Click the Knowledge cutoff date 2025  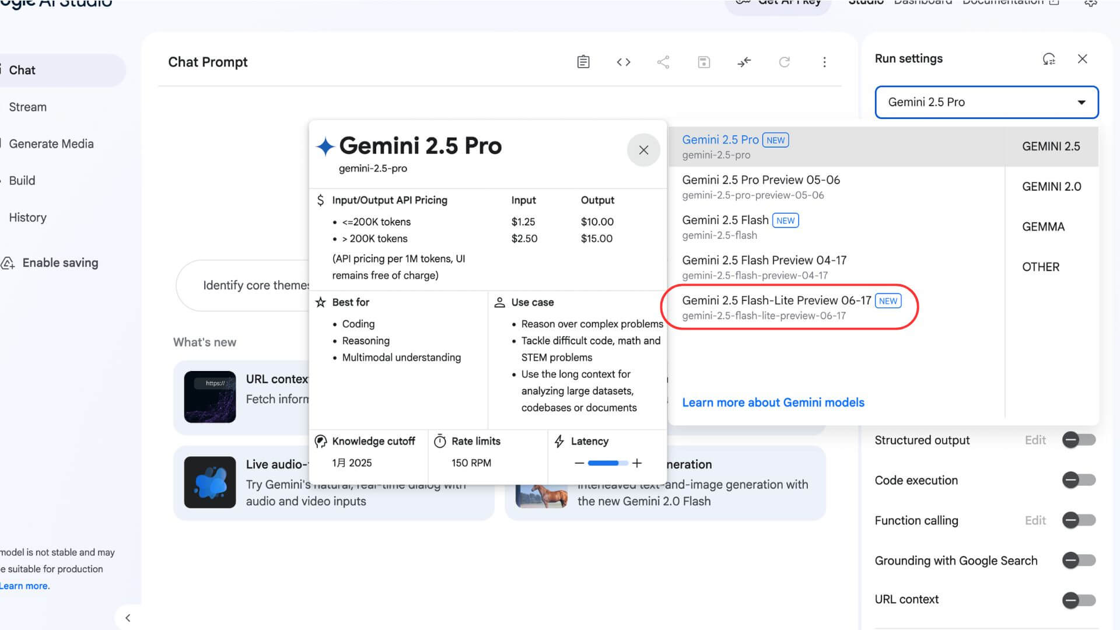pyautogui.click(x=352, y=463)
